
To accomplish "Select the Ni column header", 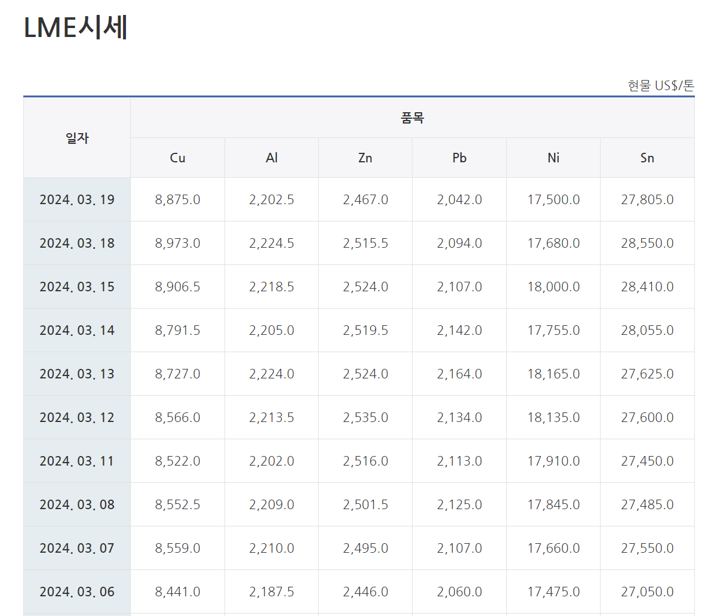I will click(x=553, y=158).
